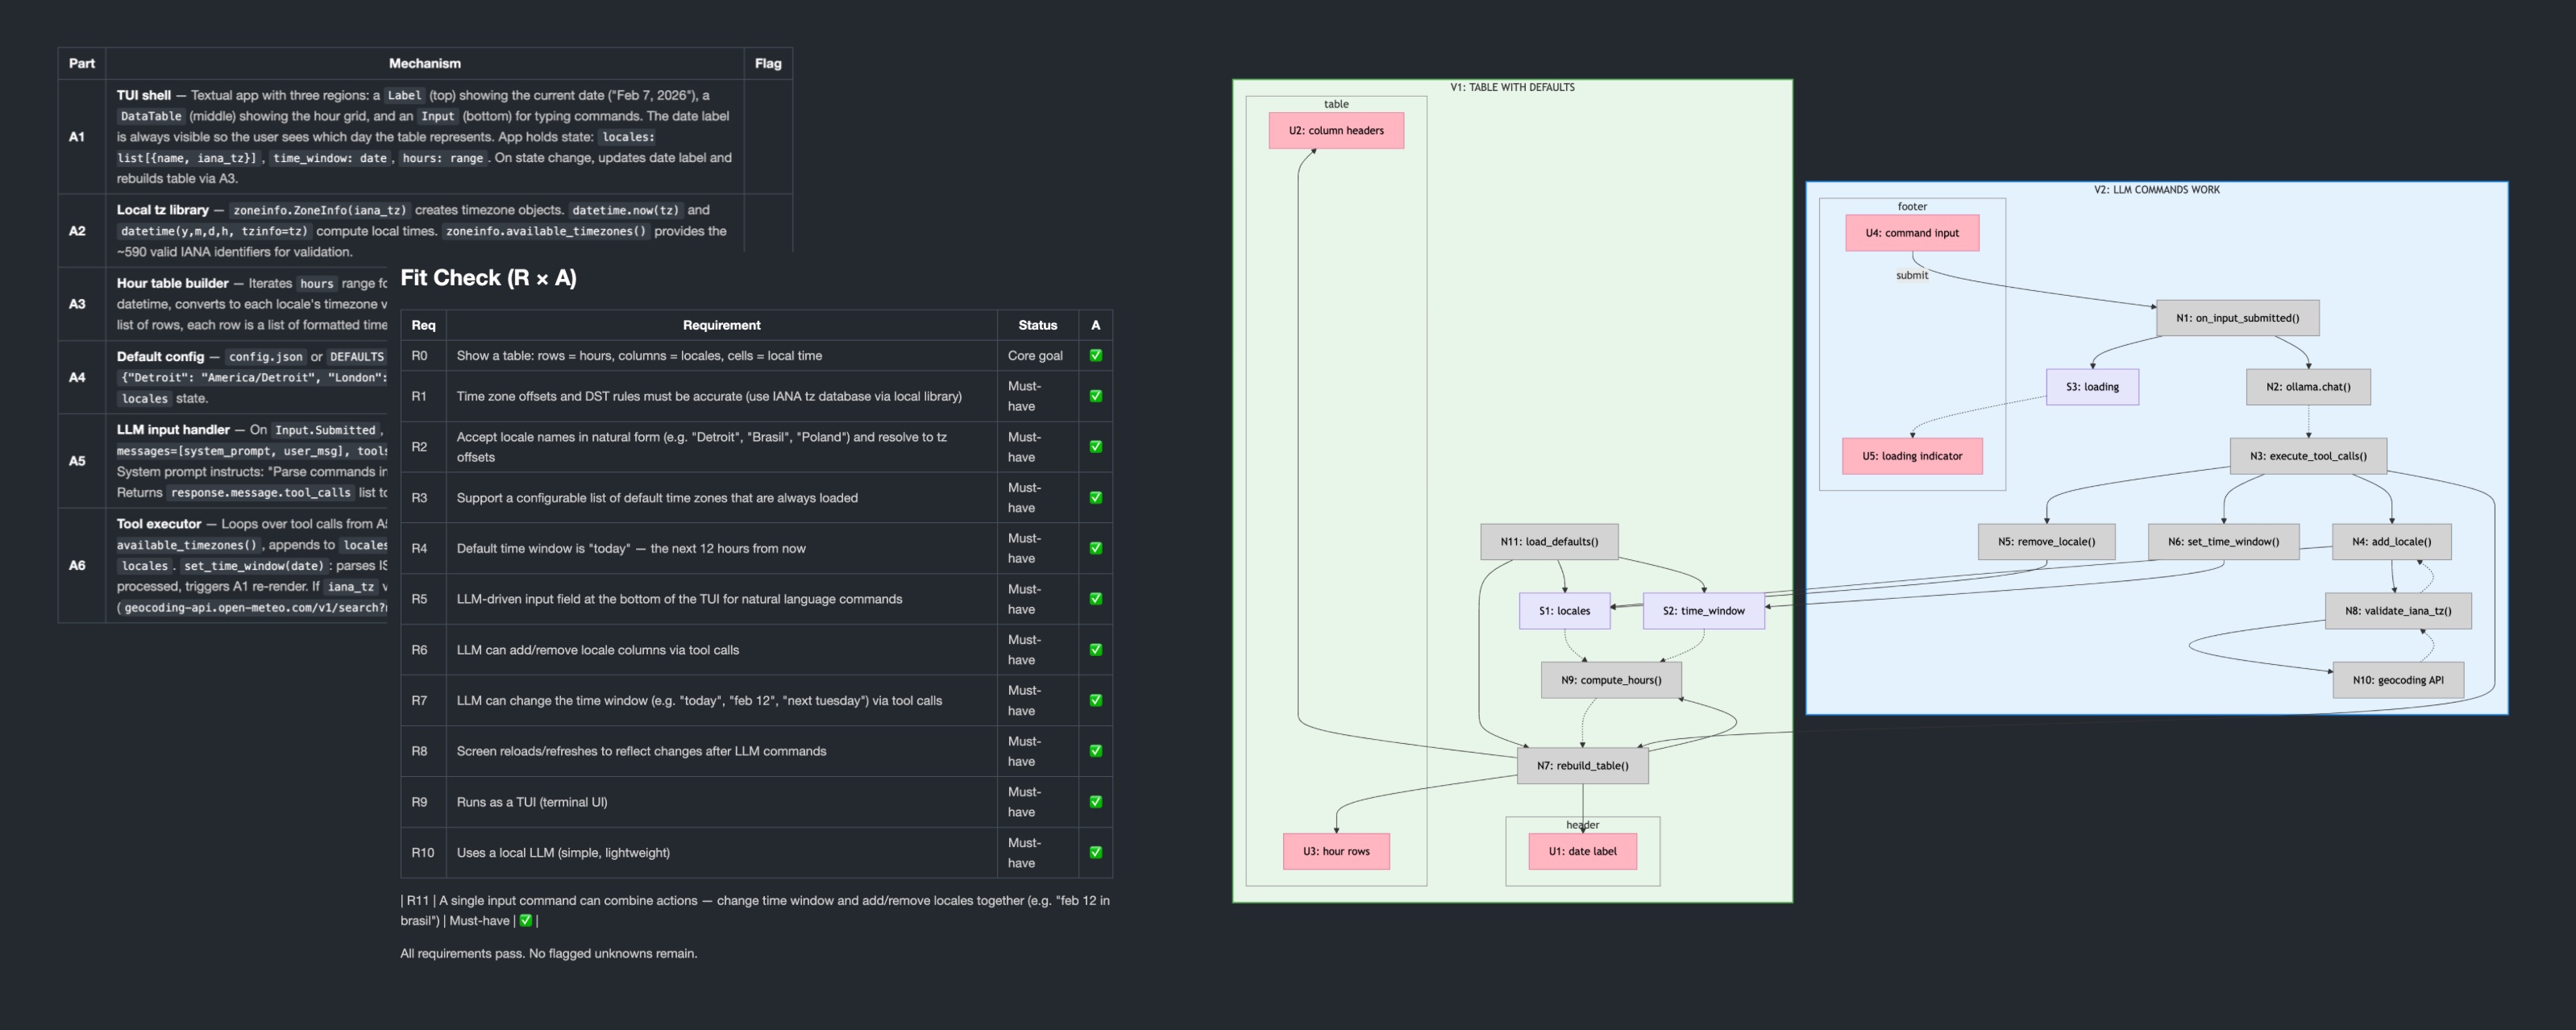Click the N7: rebuild_table() node
The width and height of the screenshot is (2576, 1030).
tap(1582, 766)
